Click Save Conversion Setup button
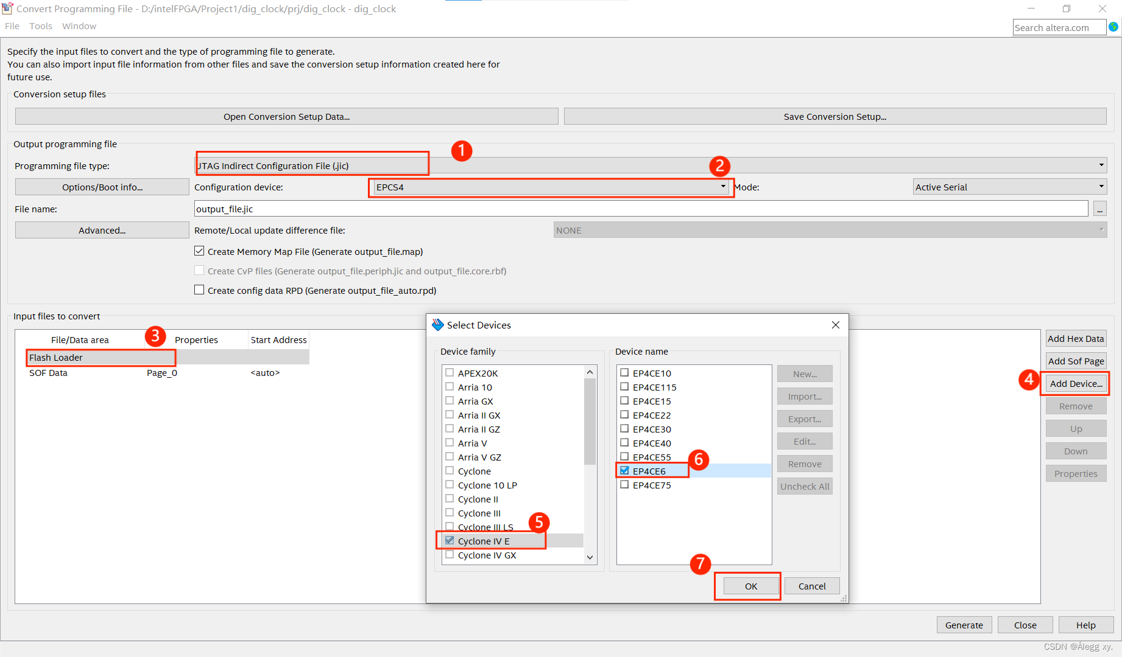Screen dimensions: 1122x657 [835, 116]
